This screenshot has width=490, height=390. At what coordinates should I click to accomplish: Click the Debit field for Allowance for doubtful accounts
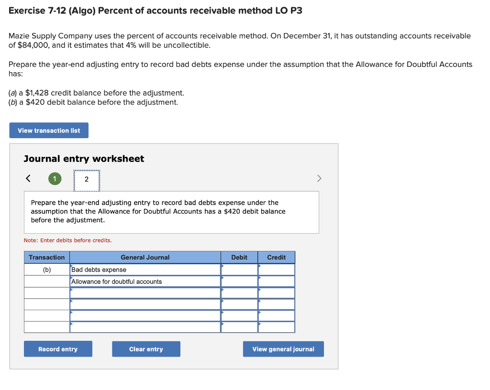coord(239,282)
